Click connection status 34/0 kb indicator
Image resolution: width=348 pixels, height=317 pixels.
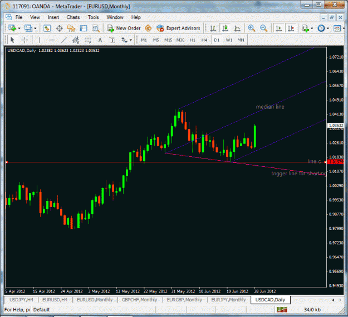pyautogui.click(x=312, y=310)
